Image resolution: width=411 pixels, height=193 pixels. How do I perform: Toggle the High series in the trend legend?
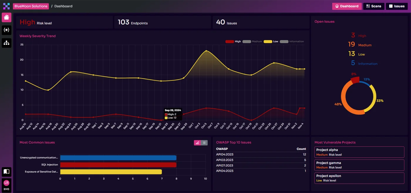coord(233,42)
